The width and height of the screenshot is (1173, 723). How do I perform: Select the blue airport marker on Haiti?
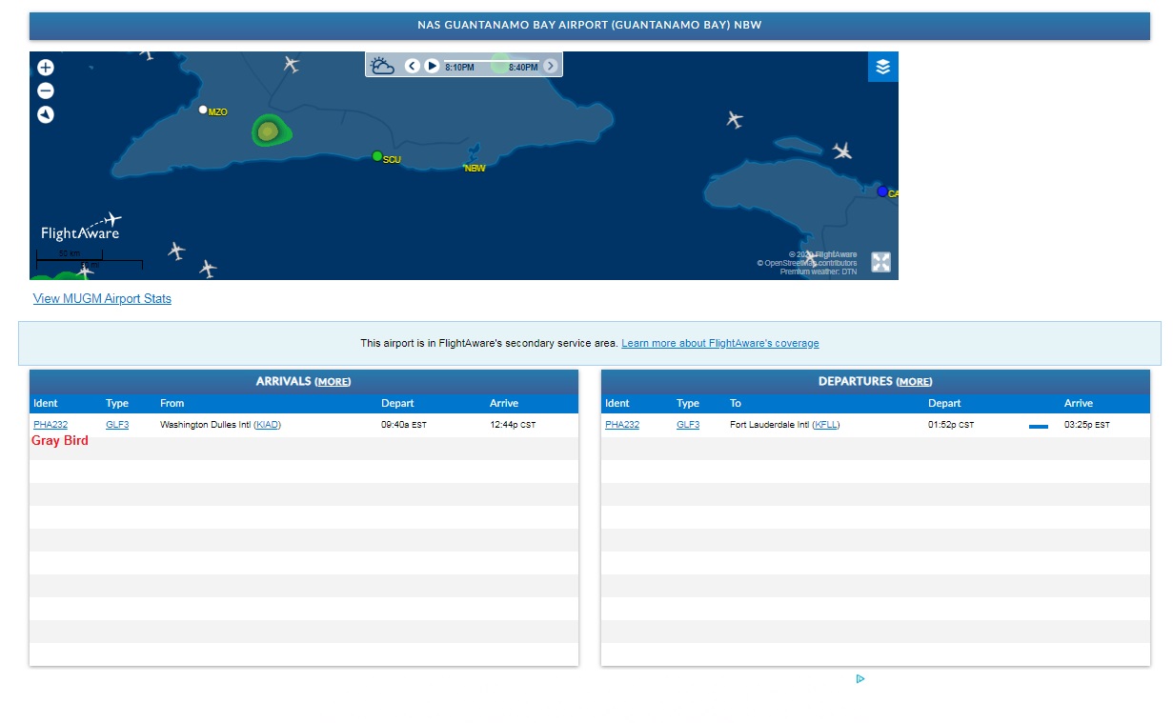(882, 191)
